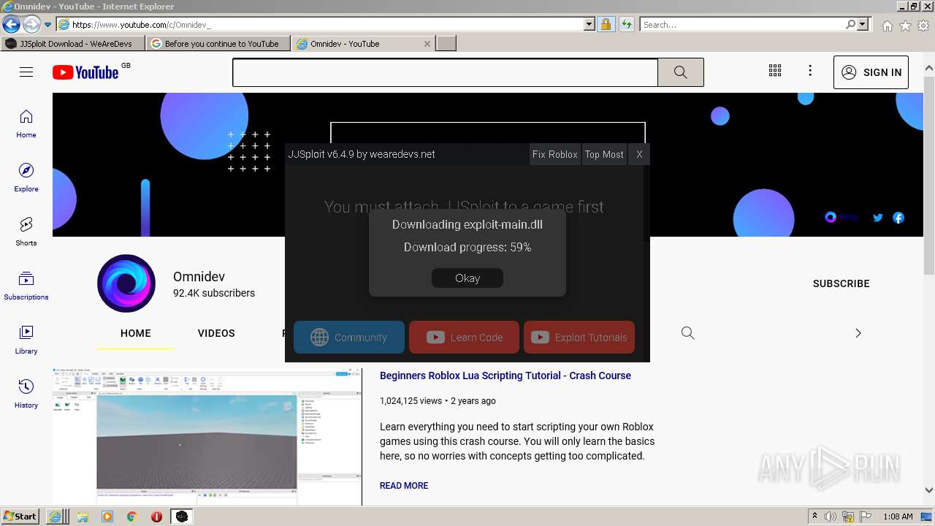The image size is (935, 526).
Task: Click Internet Explorer forward button
Action: click(31, 24)
